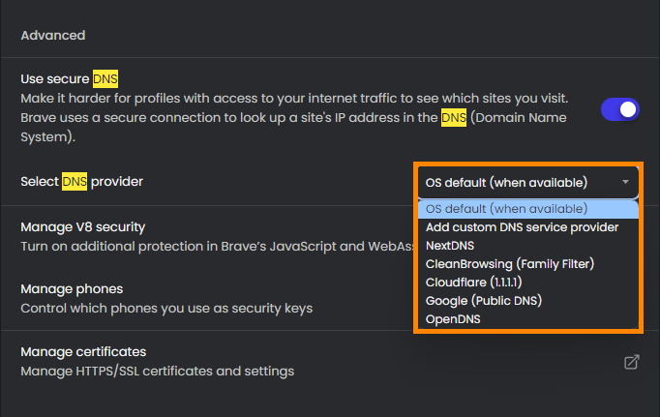Choose Google (Public DNS) option
Screen dimensions: 660x417
528,301
